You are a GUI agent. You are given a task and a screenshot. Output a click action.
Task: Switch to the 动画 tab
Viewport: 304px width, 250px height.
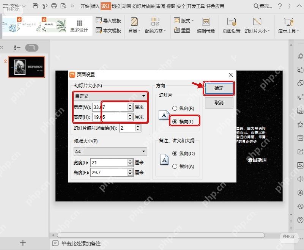[126, 6]
